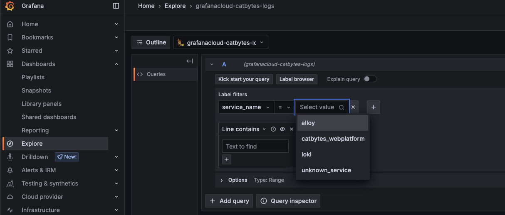Click the Home house icon

[x=10, y=24]
